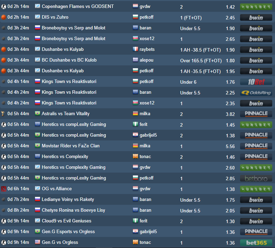Open tipster petkoff in the DIS vs Zuhro row

(x=146, y=17)
